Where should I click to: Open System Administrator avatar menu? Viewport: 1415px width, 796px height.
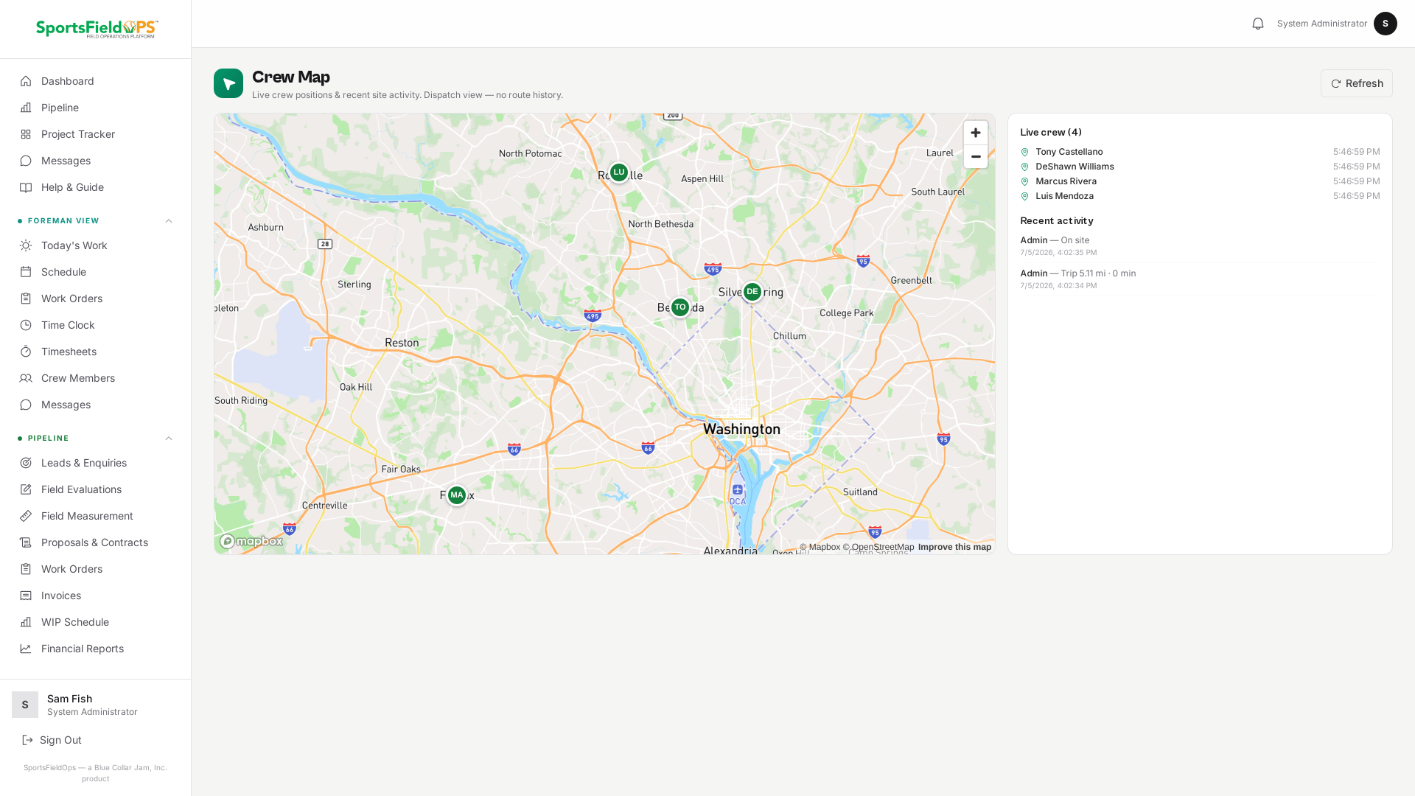coord(1386,24)
